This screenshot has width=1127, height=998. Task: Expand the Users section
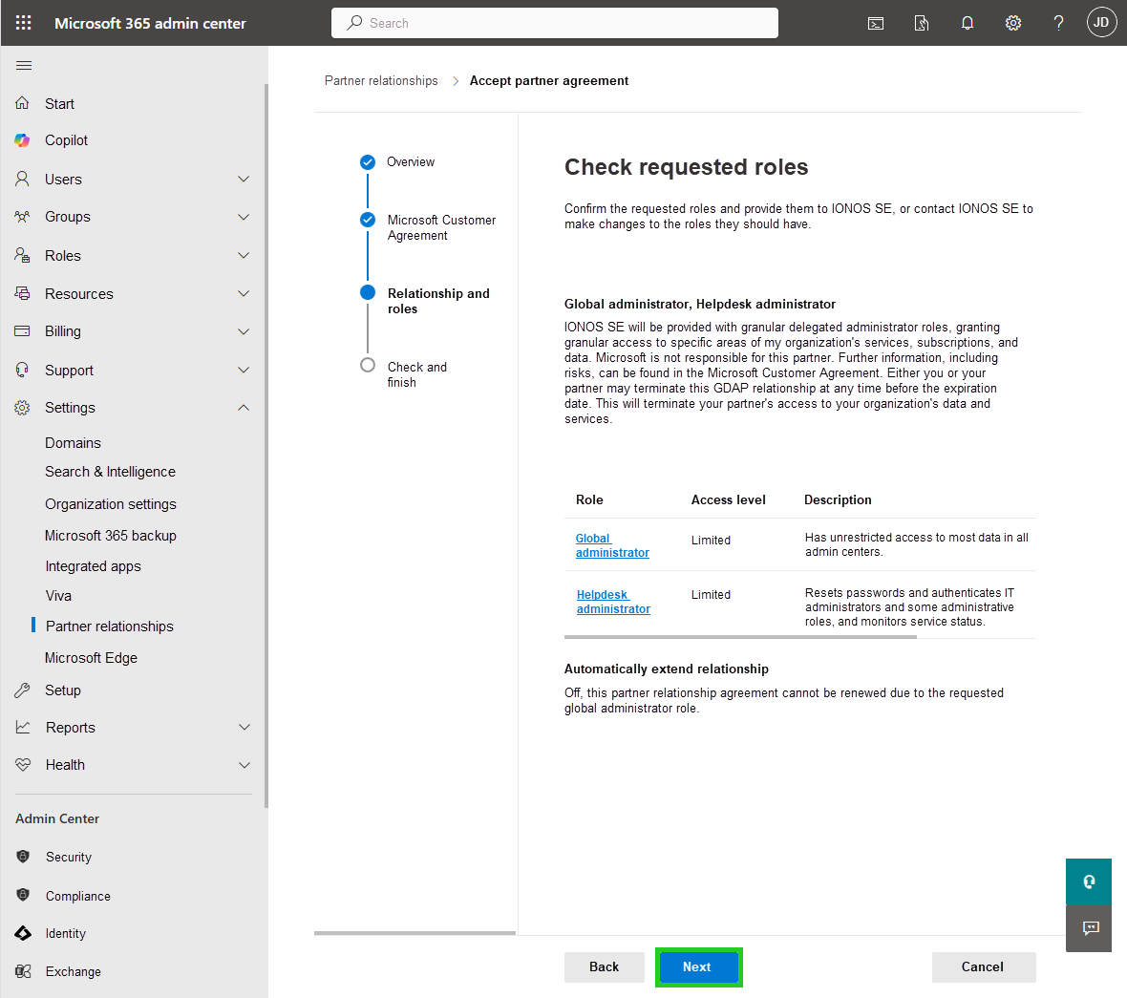(x=244, y=179)
